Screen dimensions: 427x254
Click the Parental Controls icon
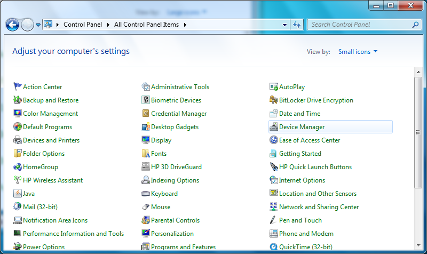(146, 220)
